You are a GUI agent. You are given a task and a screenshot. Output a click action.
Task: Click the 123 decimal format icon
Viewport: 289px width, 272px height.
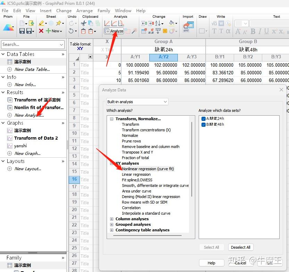click(158, 31)
